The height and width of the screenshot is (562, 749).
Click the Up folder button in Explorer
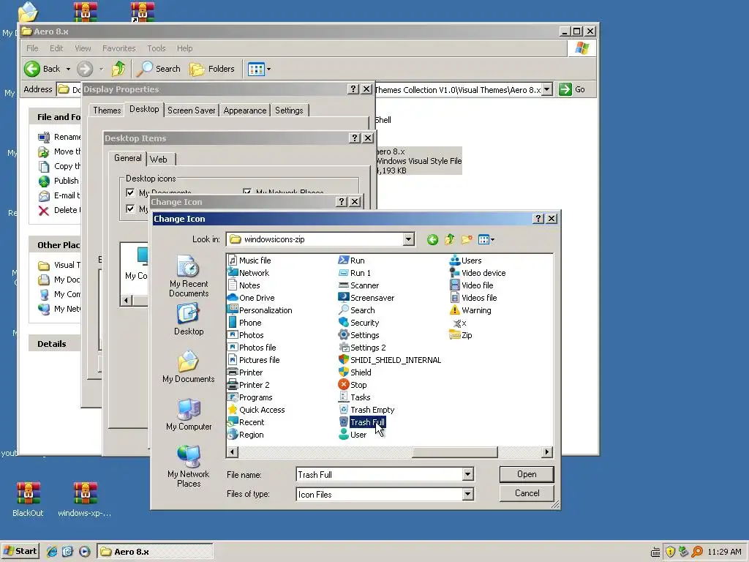coord(118,69)
